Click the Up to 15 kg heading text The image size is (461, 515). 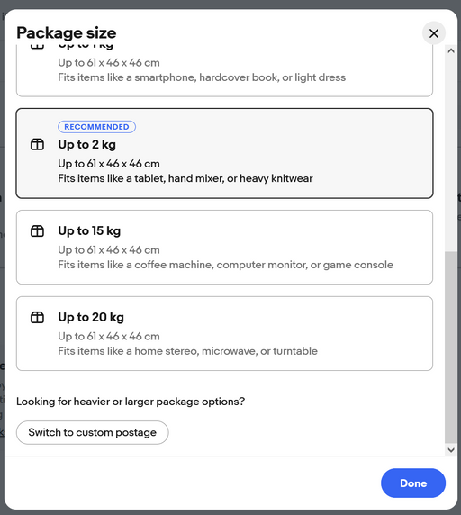89,230
